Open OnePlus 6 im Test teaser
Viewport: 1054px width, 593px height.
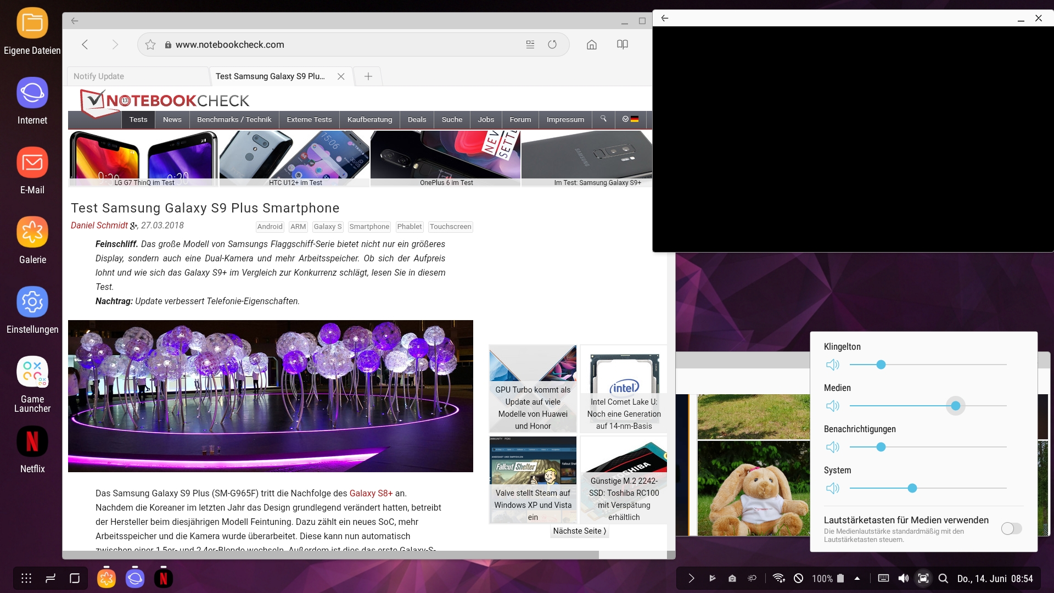(x=446, y=159)
